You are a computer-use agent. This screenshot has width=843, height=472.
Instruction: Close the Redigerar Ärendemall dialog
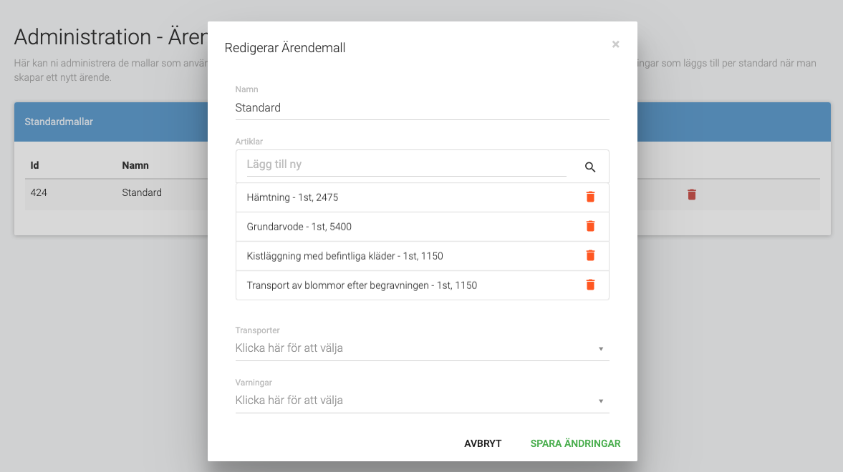pyautogui.click(x=615, y=44)
